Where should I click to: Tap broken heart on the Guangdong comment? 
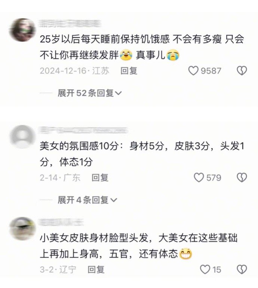coord(242,177)
